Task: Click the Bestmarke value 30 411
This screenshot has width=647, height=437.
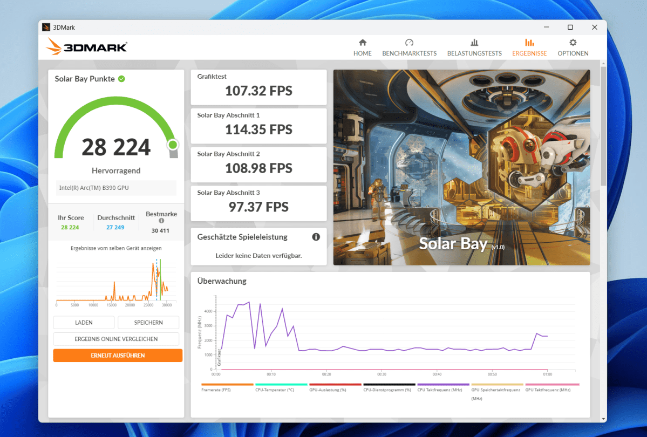Action: pyautogui.click(x=160, y=231)
